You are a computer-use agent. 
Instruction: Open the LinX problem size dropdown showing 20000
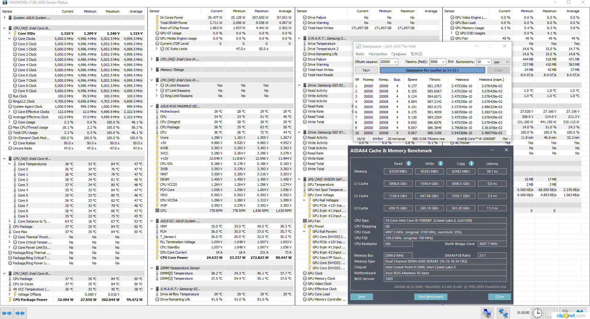pos(395,62)
